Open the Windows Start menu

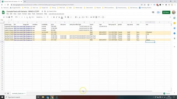tap(2, 97)
